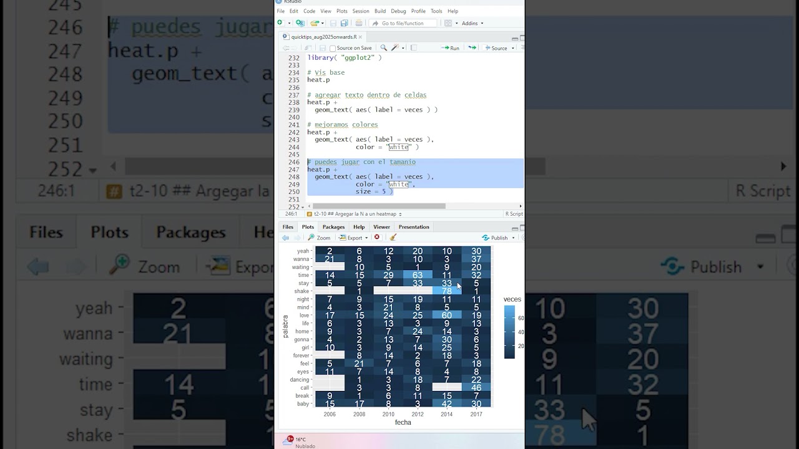Click the print document icon

click(358, 23)
